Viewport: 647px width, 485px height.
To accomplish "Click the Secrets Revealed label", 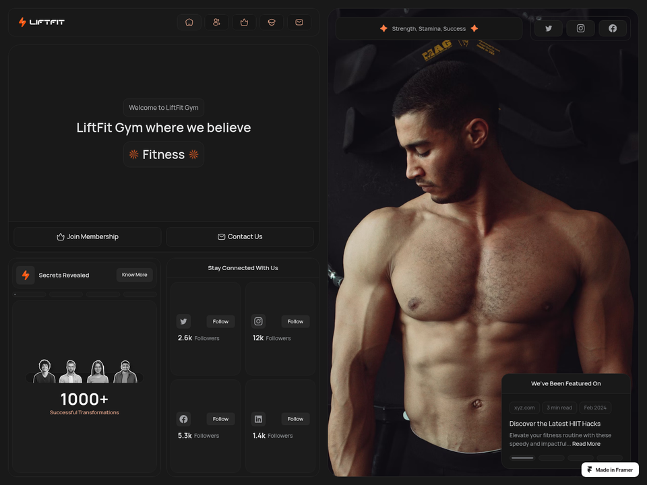I will tap(64, 275).
